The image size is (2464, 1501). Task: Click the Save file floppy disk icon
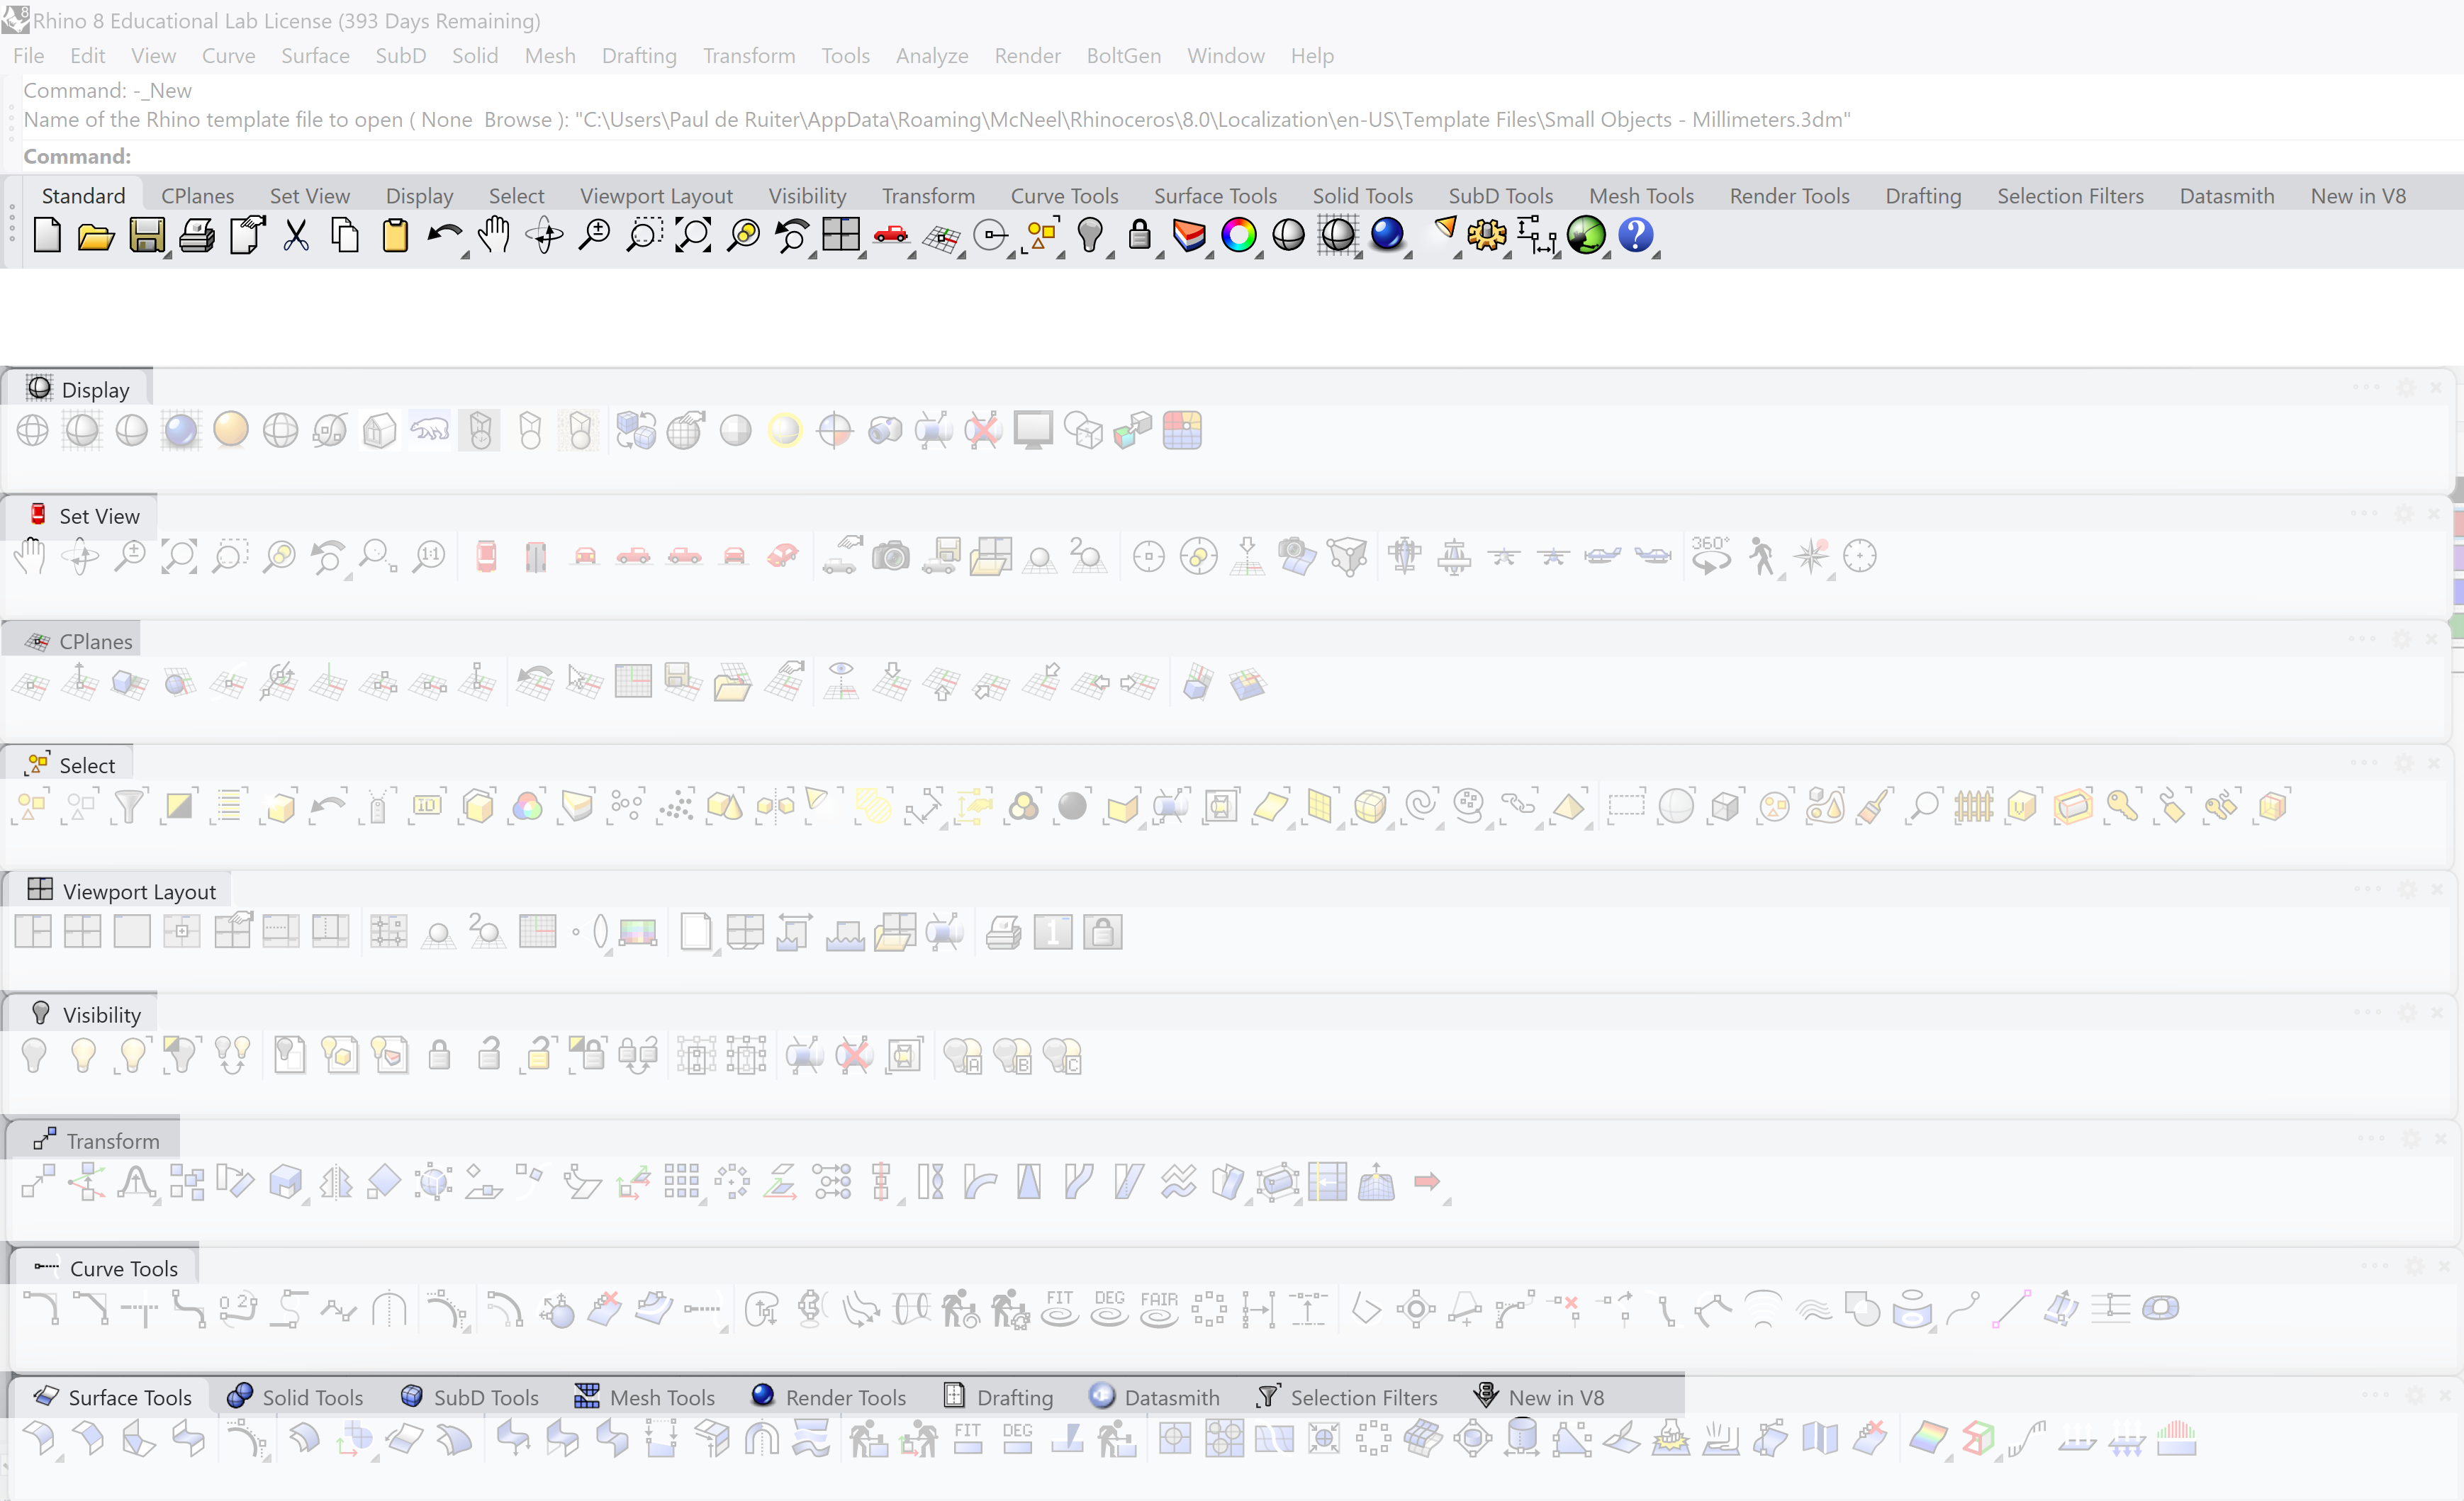pyautogui.click(x=147, y=236)
